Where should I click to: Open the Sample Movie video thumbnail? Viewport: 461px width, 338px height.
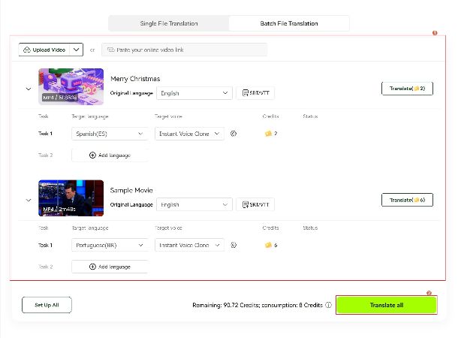[71, 198]
